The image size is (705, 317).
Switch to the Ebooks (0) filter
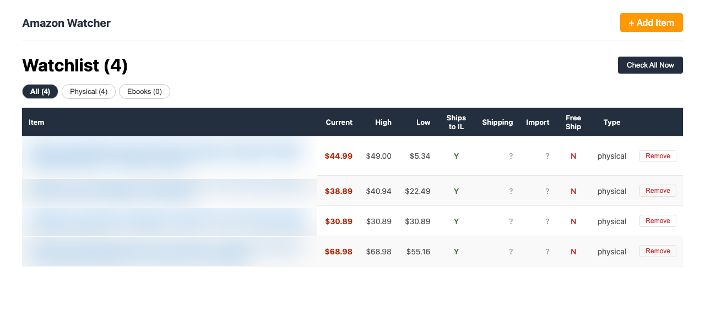coord(144,91)
